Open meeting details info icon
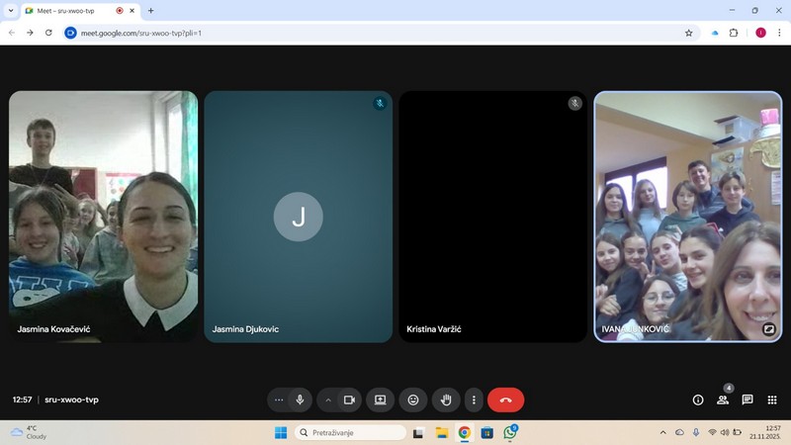Image resolution: width=791 pixels, height=445 pixels. [x=698, y=400]
